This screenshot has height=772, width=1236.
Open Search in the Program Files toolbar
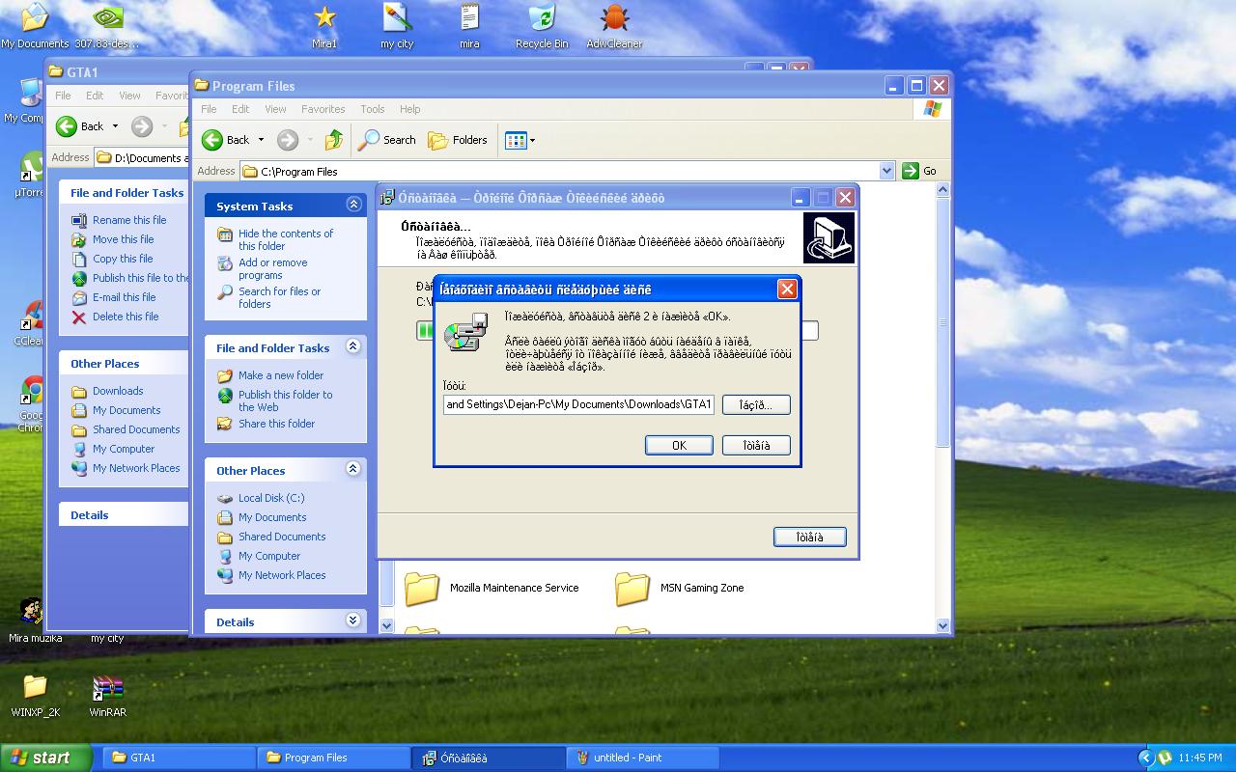point(387,140)
